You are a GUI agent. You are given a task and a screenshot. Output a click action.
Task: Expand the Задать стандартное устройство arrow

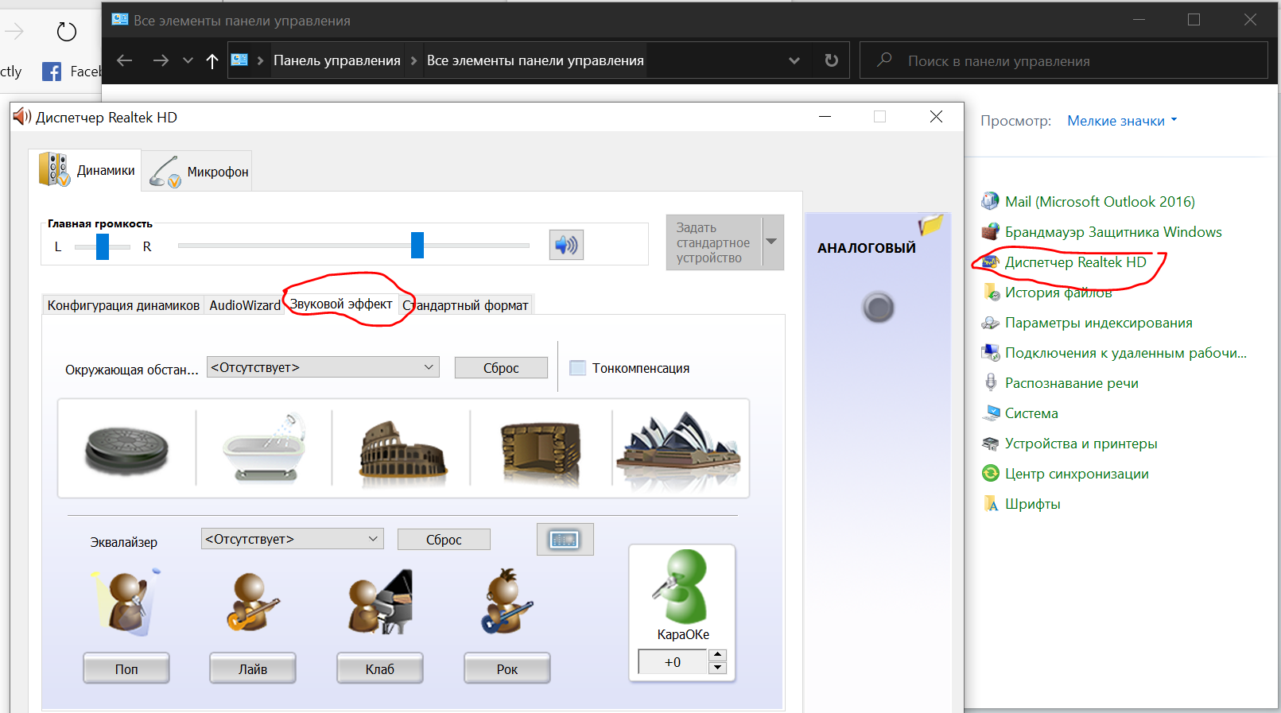point(771,242)
